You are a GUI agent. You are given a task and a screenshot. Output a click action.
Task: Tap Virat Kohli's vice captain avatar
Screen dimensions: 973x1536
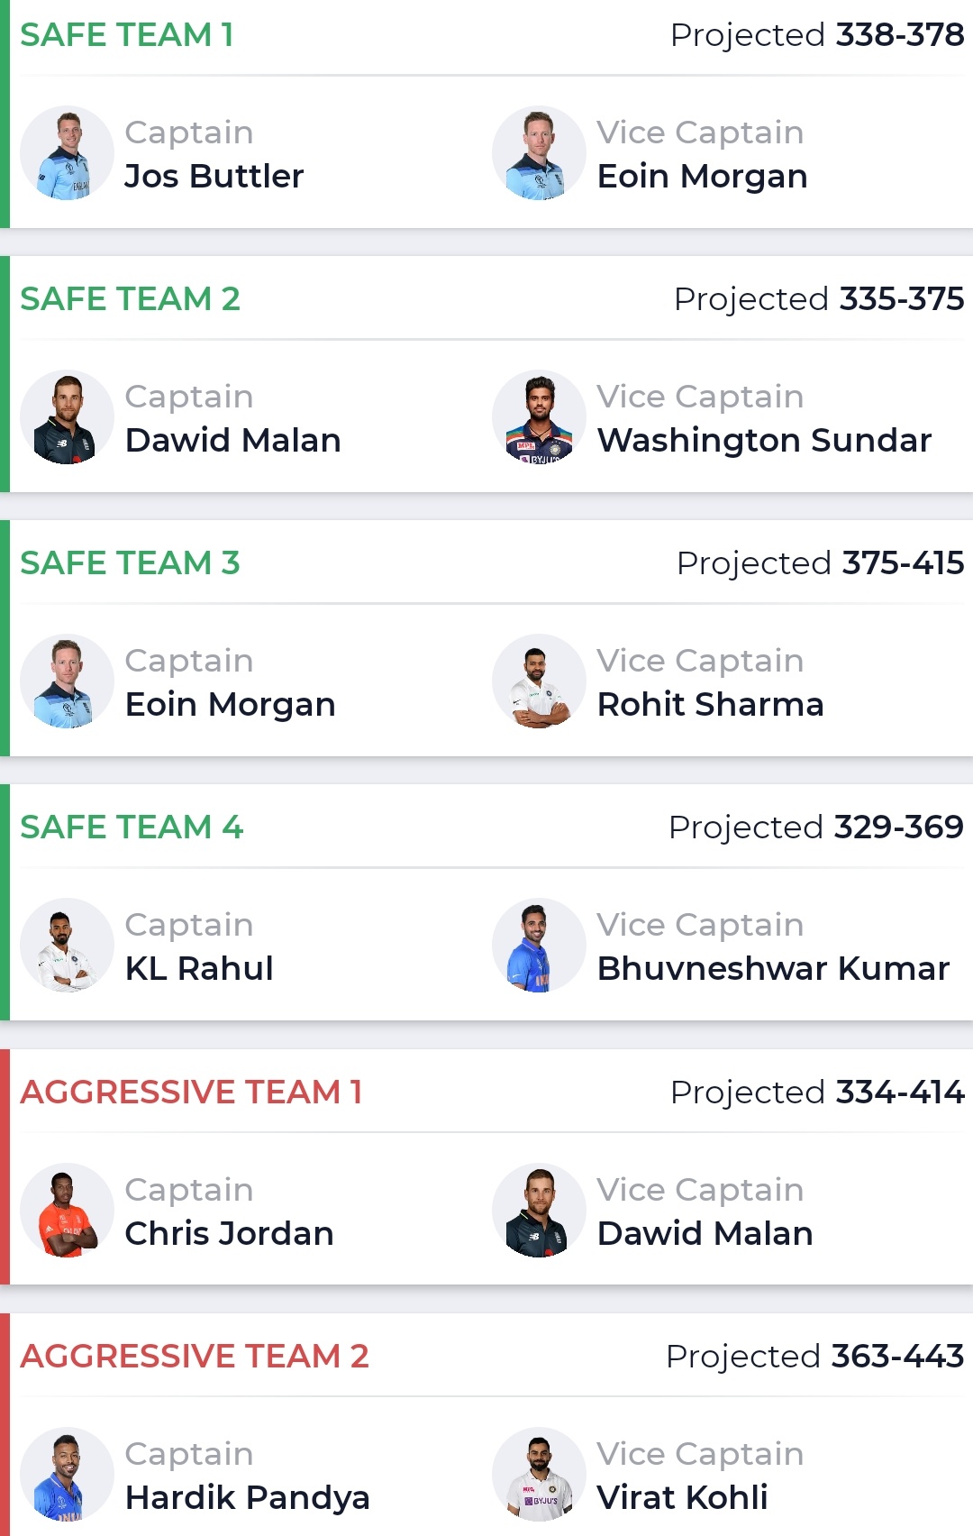[x=539, y=1475]
